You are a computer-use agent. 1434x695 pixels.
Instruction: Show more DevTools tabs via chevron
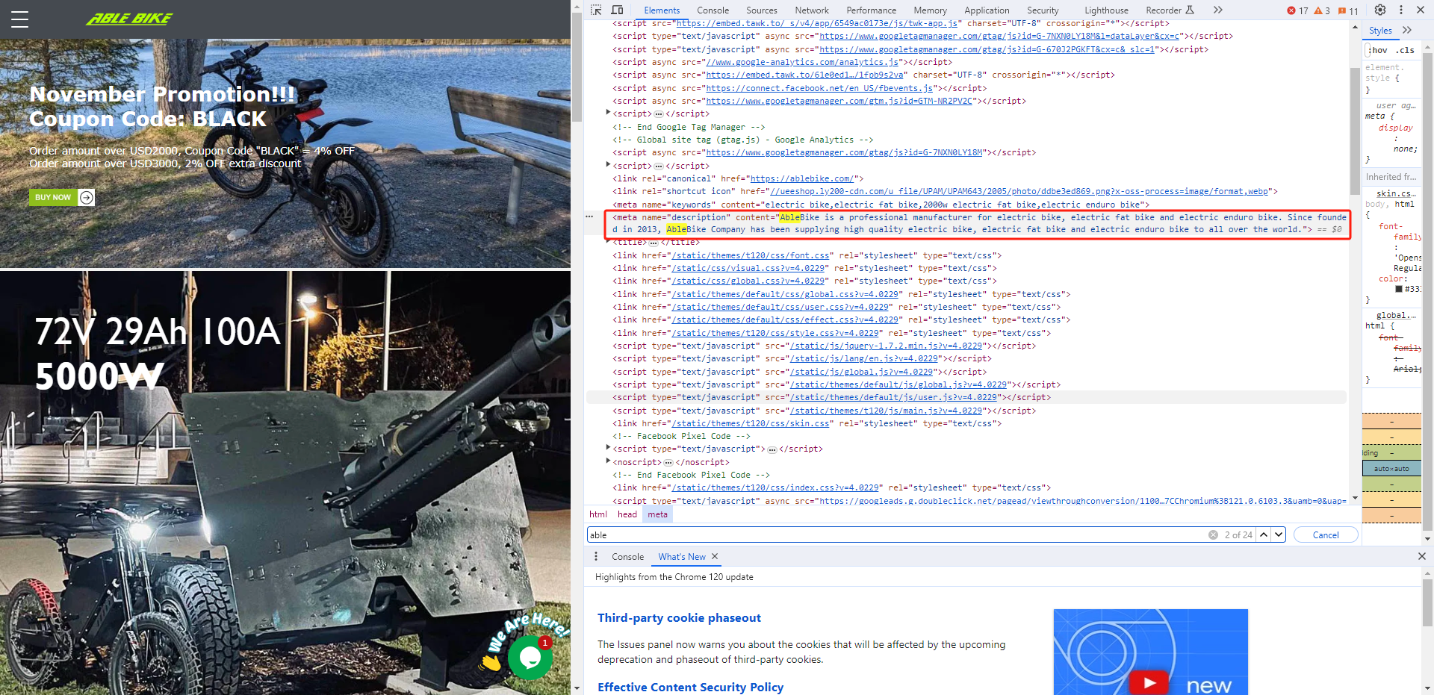[x=1217, y=10]
